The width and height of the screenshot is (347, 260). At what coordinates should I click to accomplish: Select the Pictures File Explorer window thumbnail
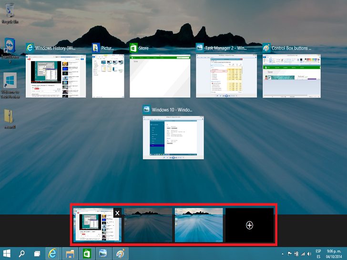pos(108,76)
